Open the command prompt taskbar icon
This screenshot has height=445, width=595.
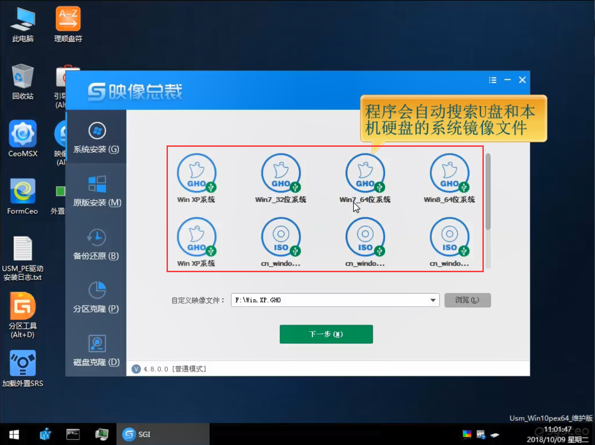73,434
